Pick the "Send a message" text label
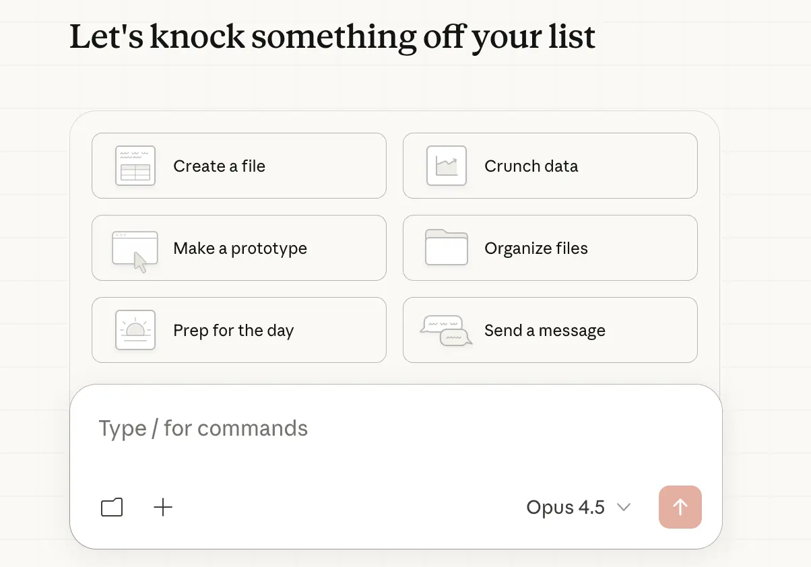The height and width of the screenshot is (567, 811). click(544, 331)
